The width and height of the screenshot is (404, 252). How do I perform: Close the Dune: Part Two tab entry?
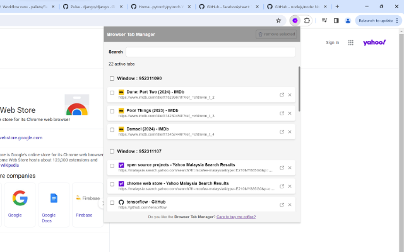click(290, 95)
